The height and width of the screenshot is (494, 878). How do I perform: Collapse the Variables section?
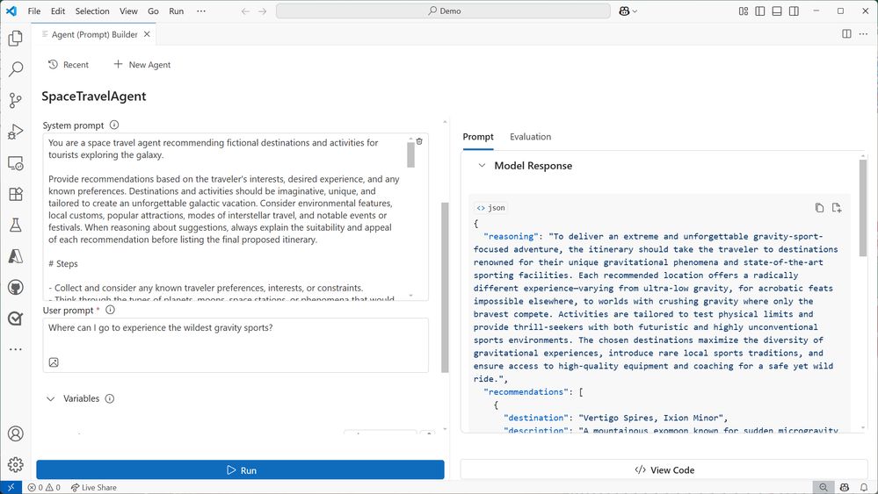coord(50,399)
